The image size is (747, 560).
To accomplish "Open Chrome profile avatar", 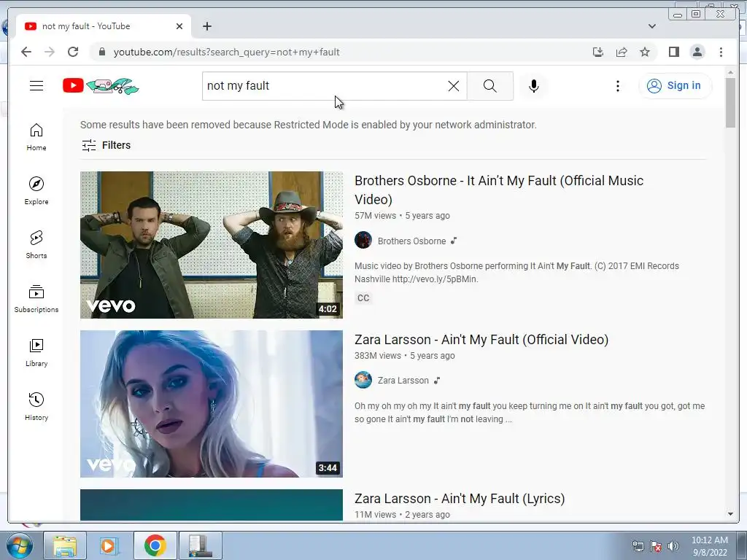I will (697, 52).
